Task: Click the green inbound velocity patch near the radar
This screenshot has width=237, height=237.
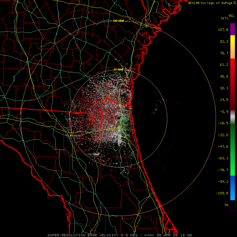Action: pos(125,120)
